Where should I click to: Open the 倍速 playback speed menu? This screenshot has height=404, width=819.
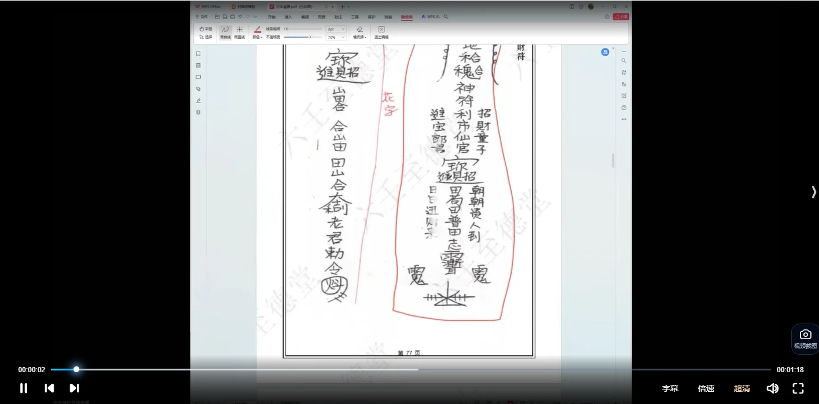706,388
